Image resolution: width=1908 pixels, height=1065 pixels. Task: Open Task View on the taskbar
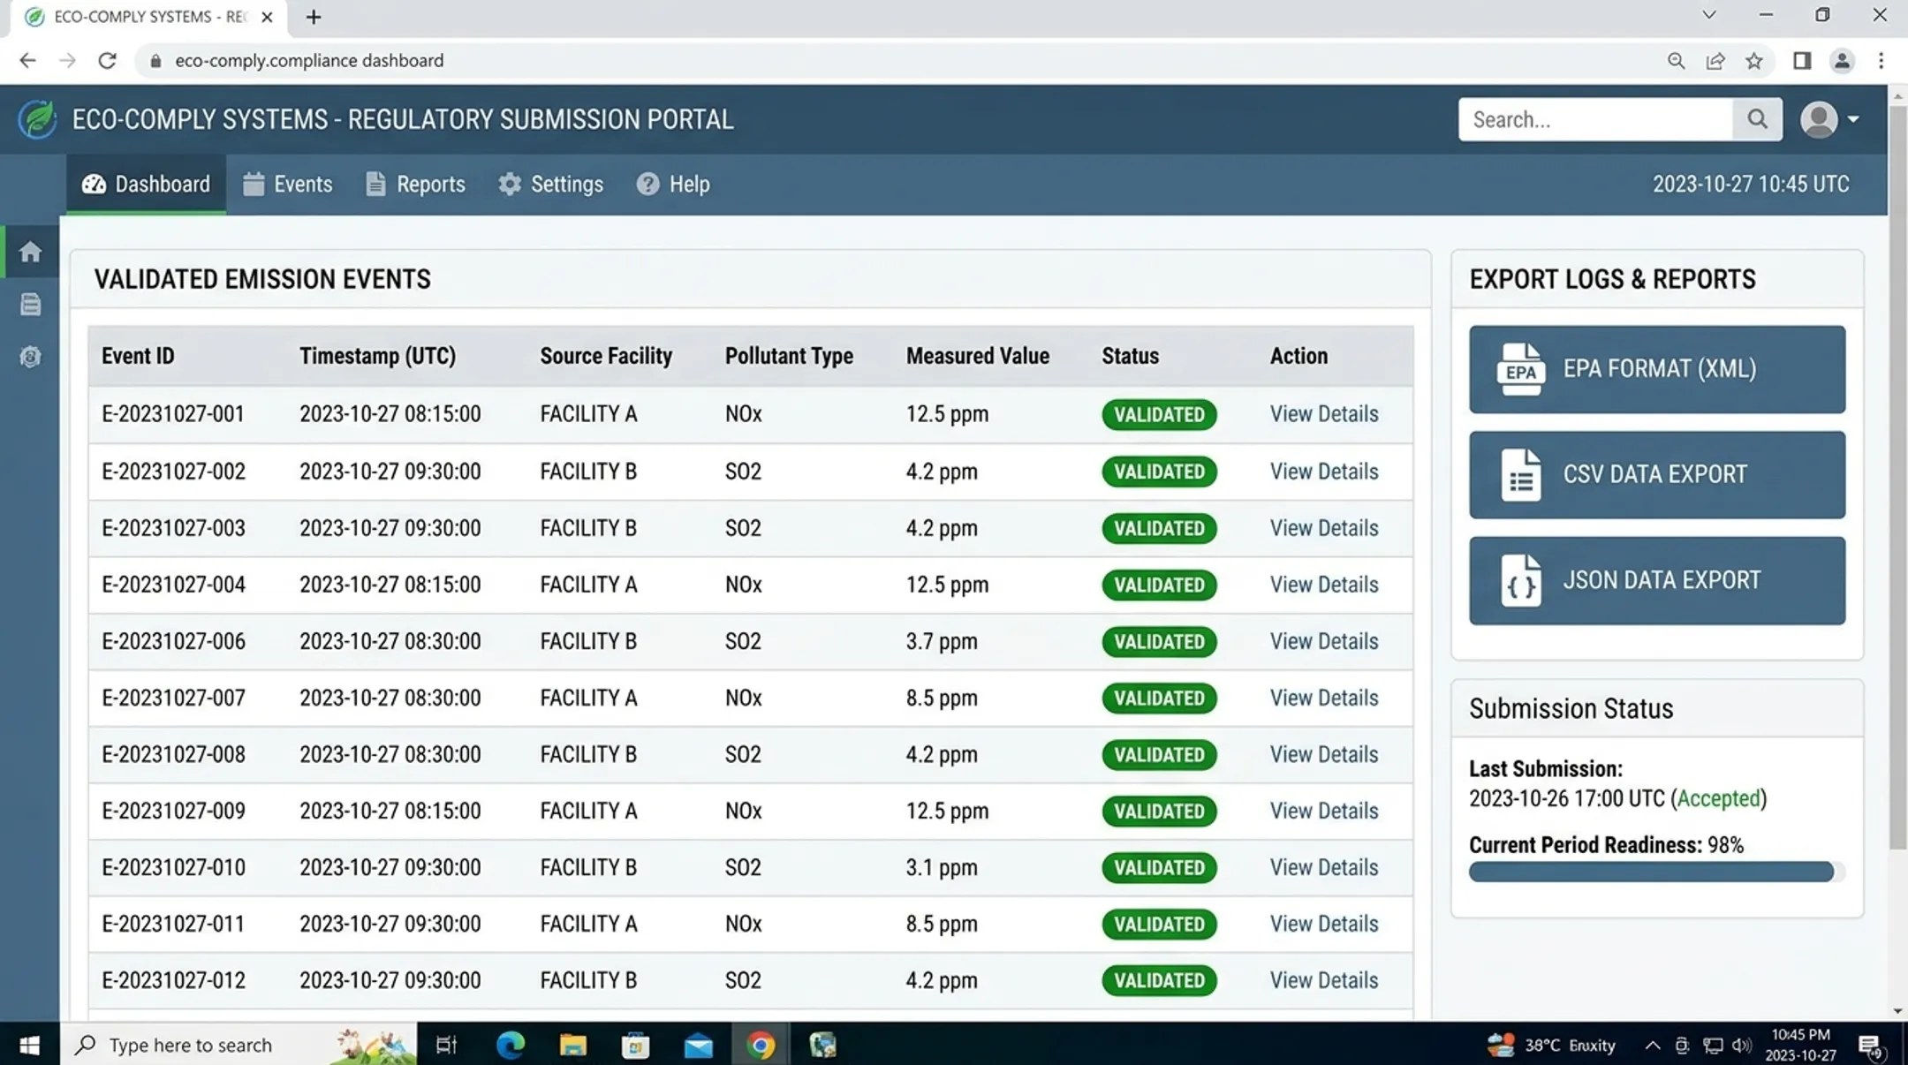tap(447, 1045)
